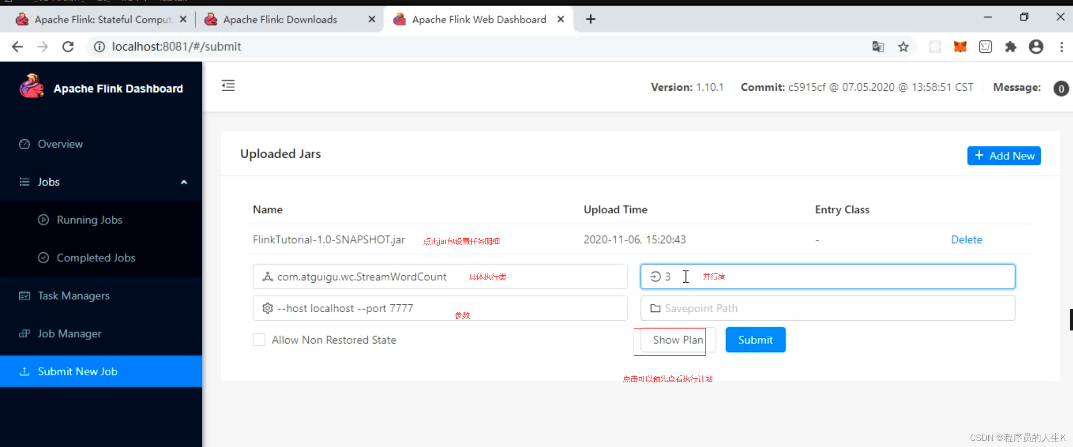Screen dimensions: 1073x447
Task: Click the FlinkTutorial-1.0-SNAPSHOT.jar row name
Action: point(329,240)
